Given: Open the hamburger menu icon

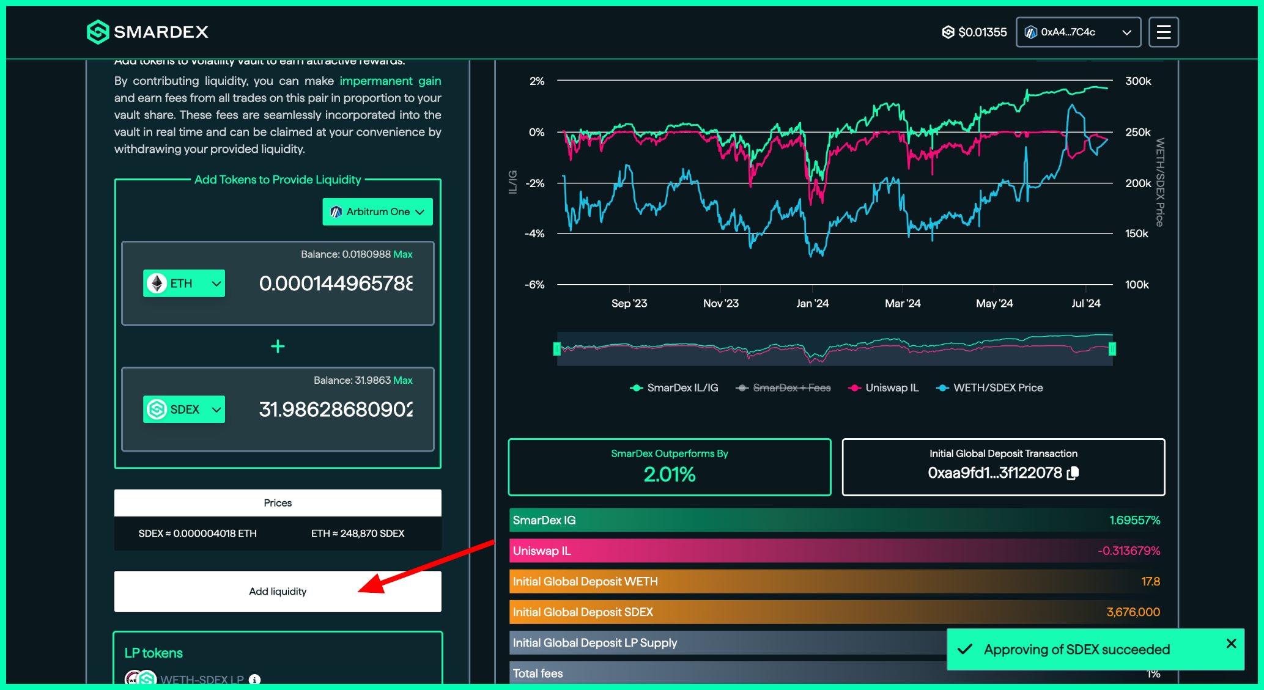Looking at the screenshot, I should (1163, 32).
